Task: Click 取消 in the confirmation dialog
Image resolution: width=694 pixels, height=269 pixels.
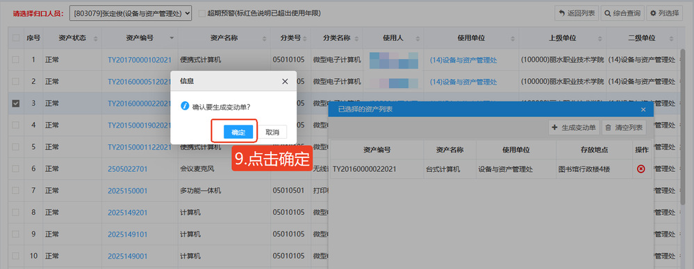Action: coord(272,132)
